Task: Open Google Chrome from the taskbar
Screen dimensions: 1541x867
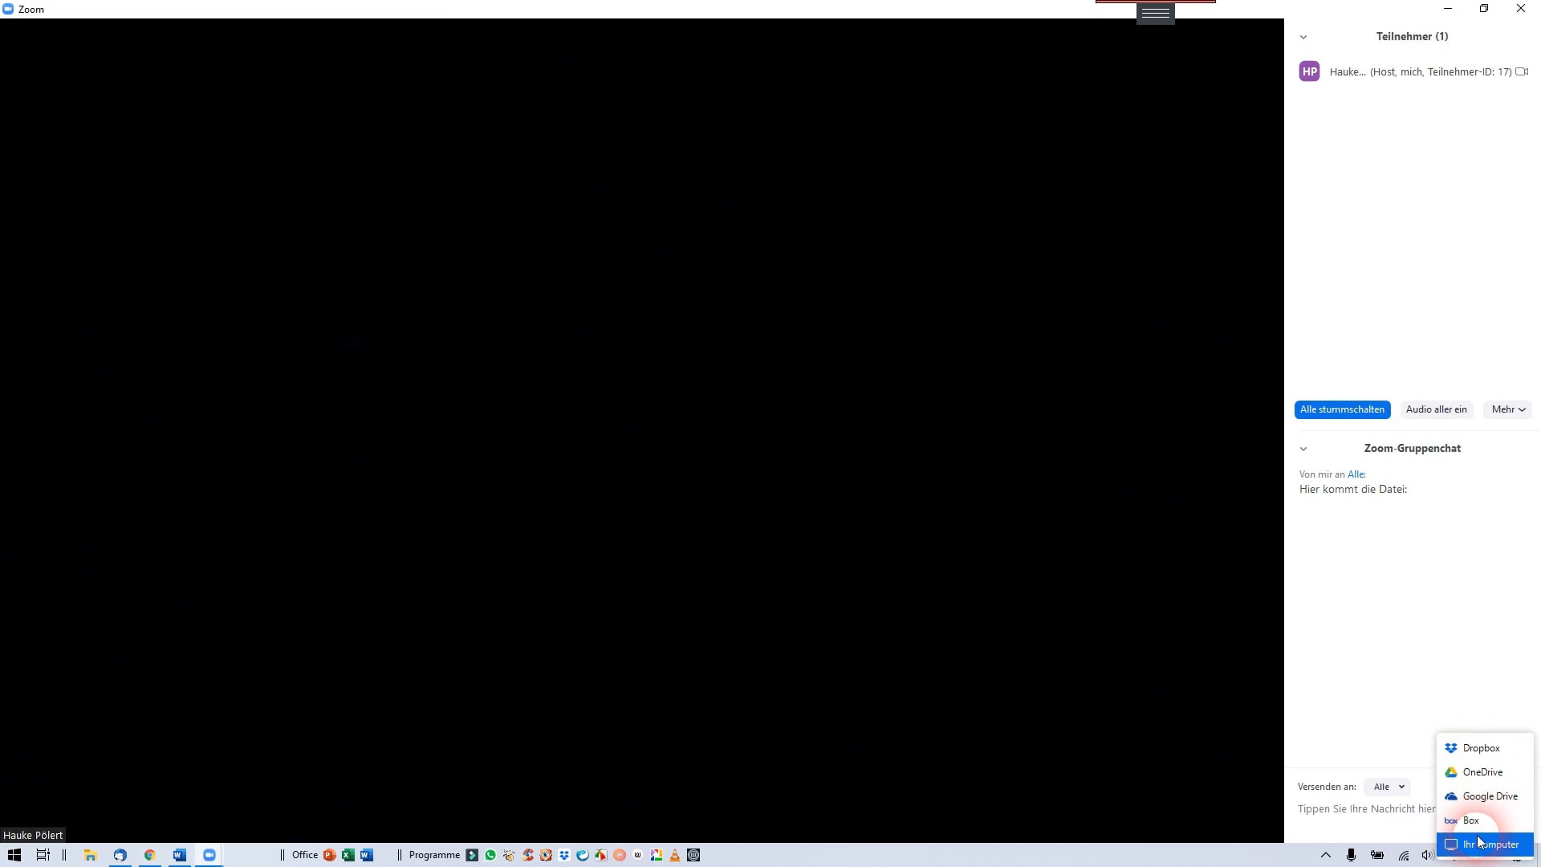Action: [149, 855]
